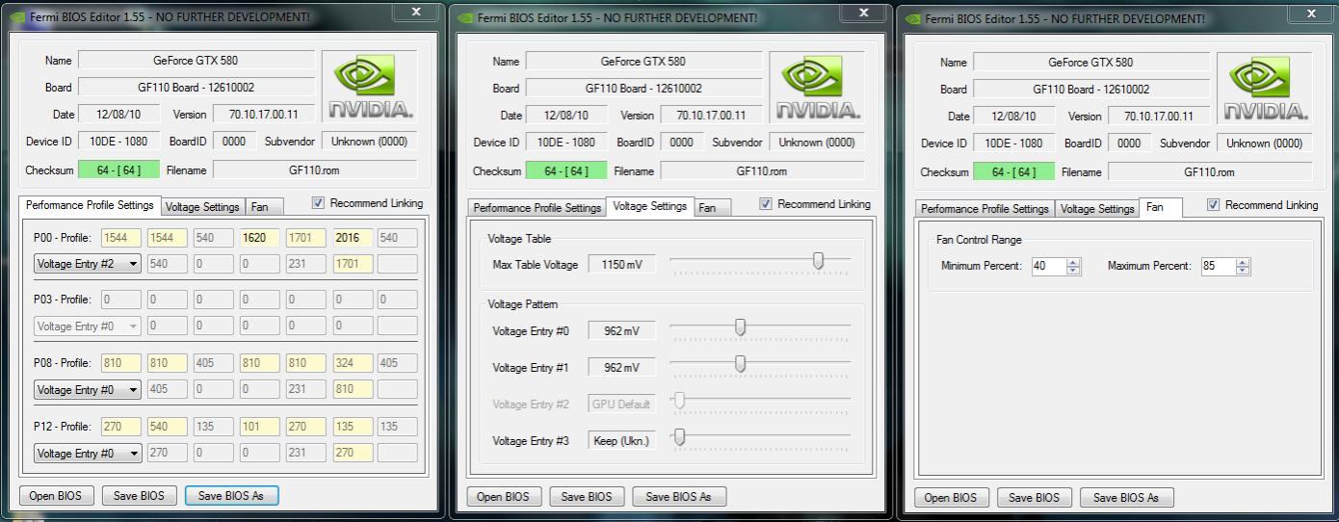Decrease Minimum Percent with its down arrow

(1074, 271)
